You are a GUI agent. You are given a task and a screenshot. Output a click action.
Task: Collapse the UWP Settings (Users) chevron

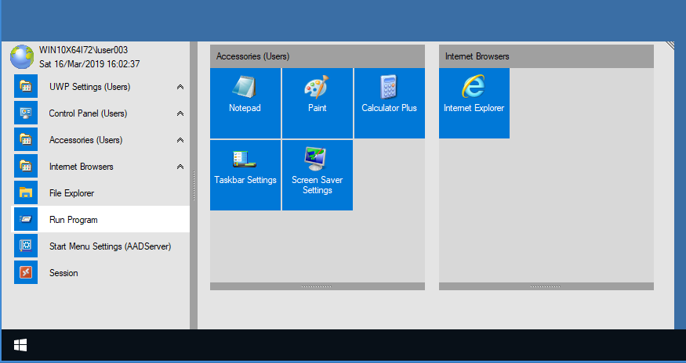[x=180, y=88]
